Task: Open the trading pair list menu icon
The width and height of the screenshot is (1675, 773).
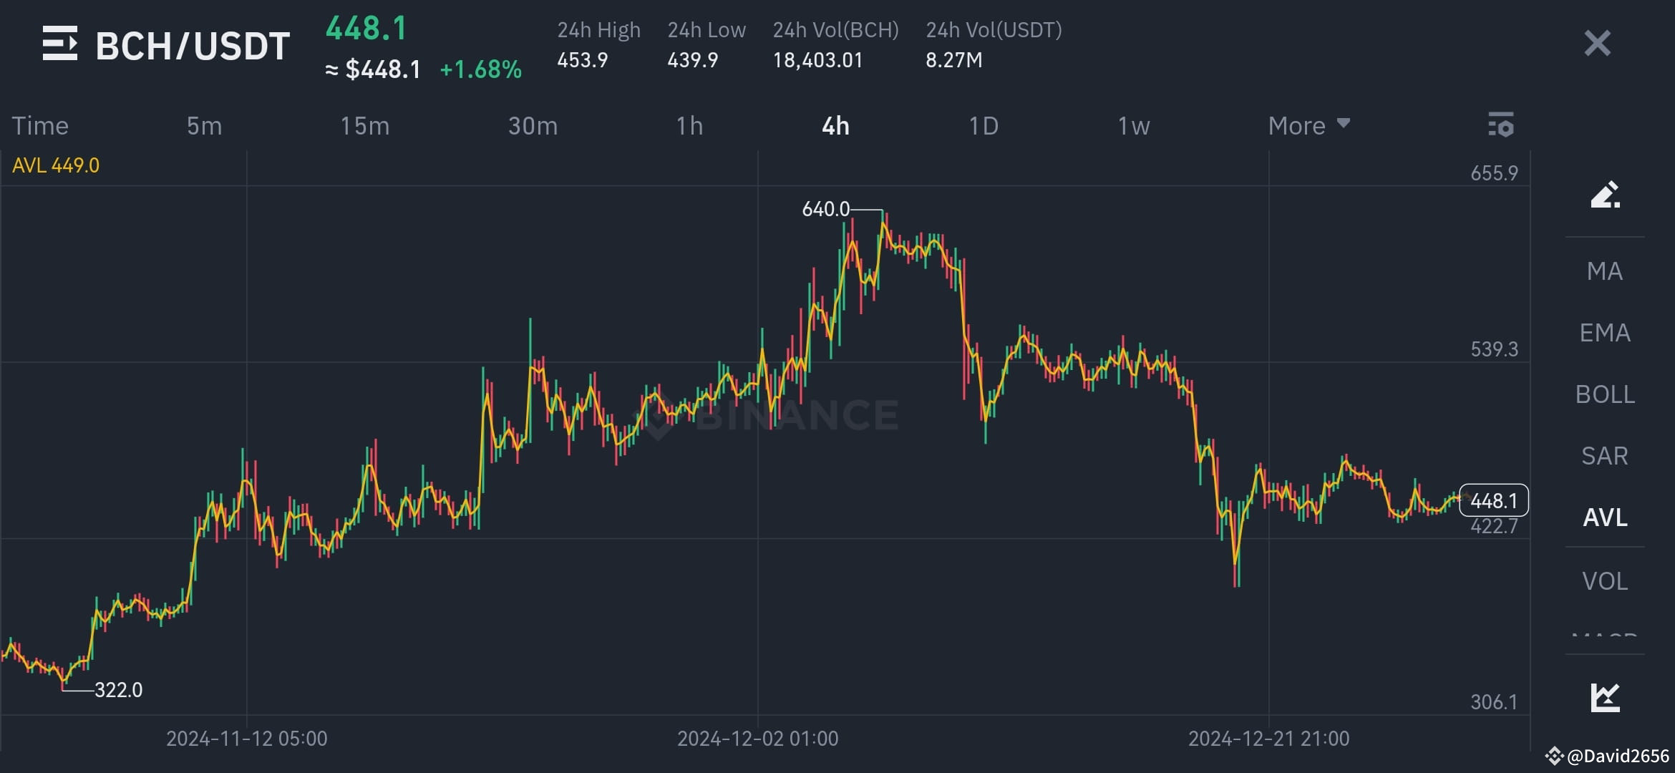Action: click(x=60, y=44)
